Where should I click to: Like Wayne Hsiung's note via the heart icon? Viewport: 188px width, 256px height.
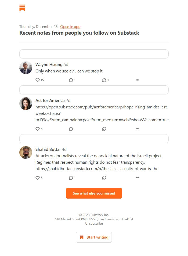[x=38, y=80]
